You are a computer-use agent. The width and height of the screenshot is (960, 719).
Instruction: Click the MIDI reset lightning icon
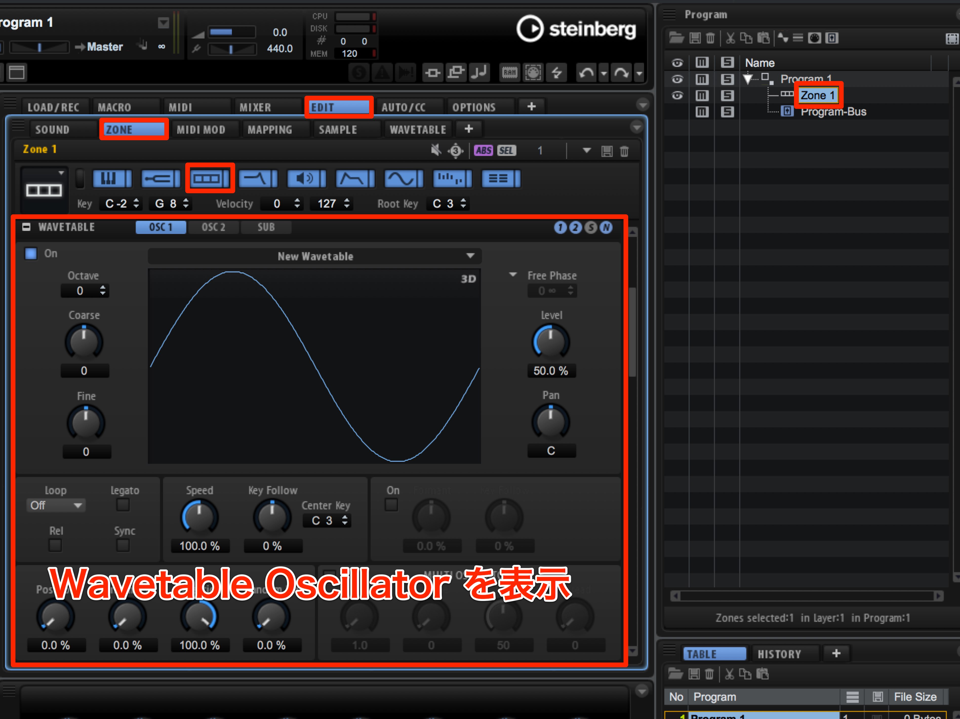coord(557,72)
